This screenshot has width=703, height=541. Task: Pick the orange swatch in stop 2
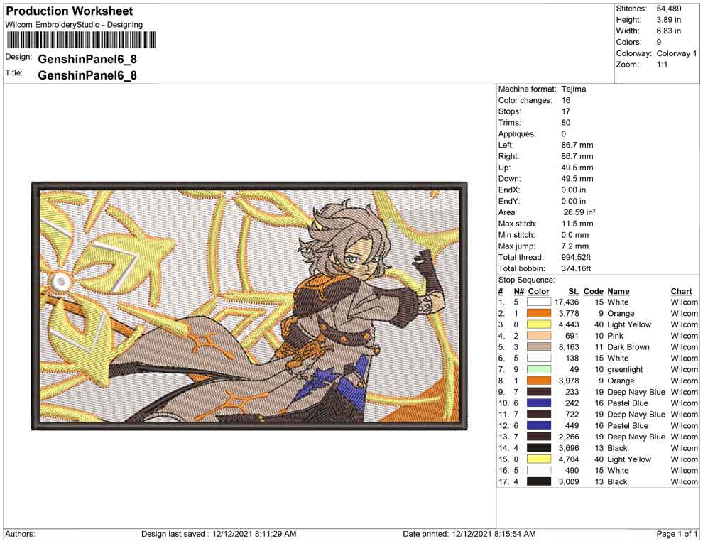coord(539,314)
